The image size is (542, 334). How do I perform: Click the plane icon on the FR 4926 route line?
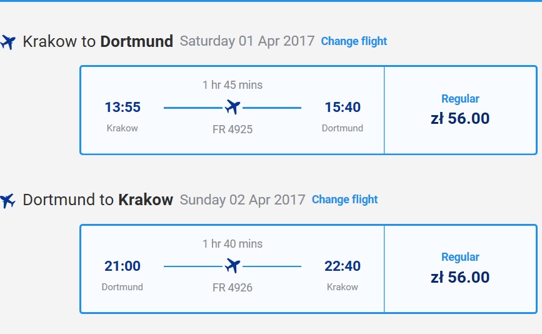(233, 266)
